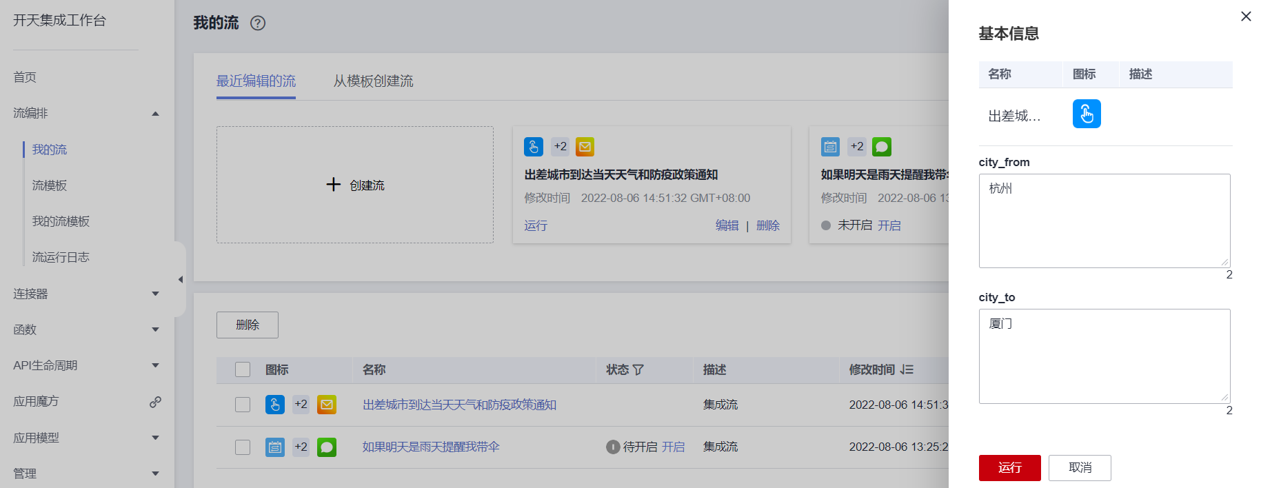
Task: Expand the 应用模型 menu section
Action: point(155,438)
